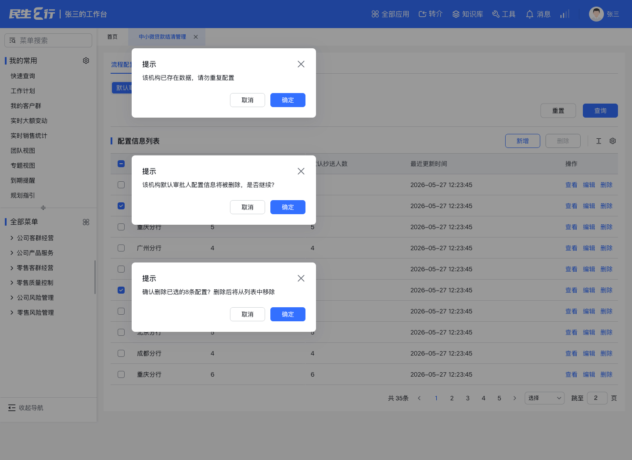Check the 重庆分行 row with value 6

pos(121,374)
